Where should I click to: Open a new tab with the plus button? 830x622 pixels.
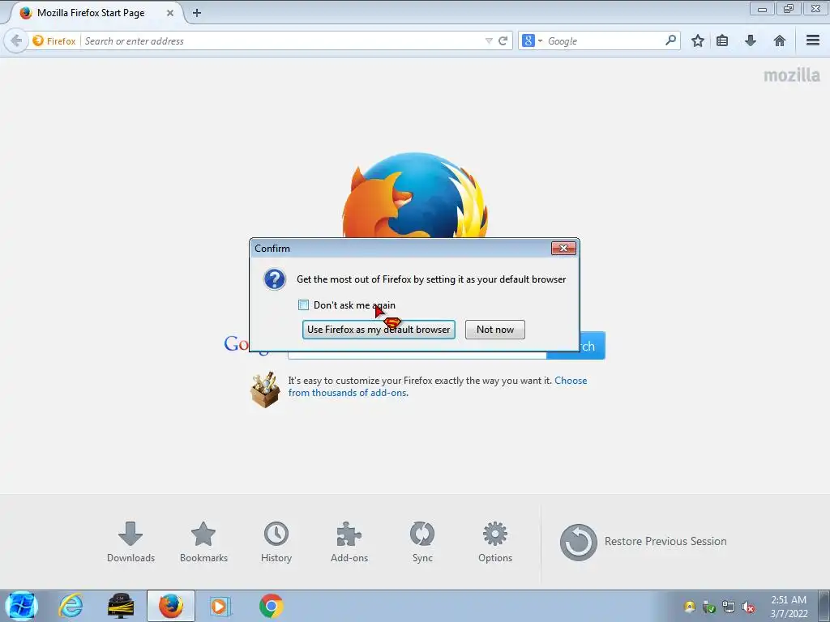[x=197, y=13]
